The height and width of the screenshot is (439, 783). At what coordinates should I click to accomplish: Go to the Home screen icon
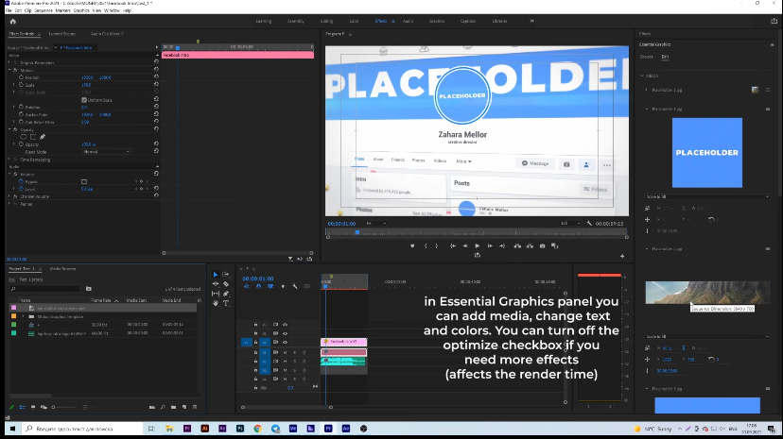(x=13, y=22)
